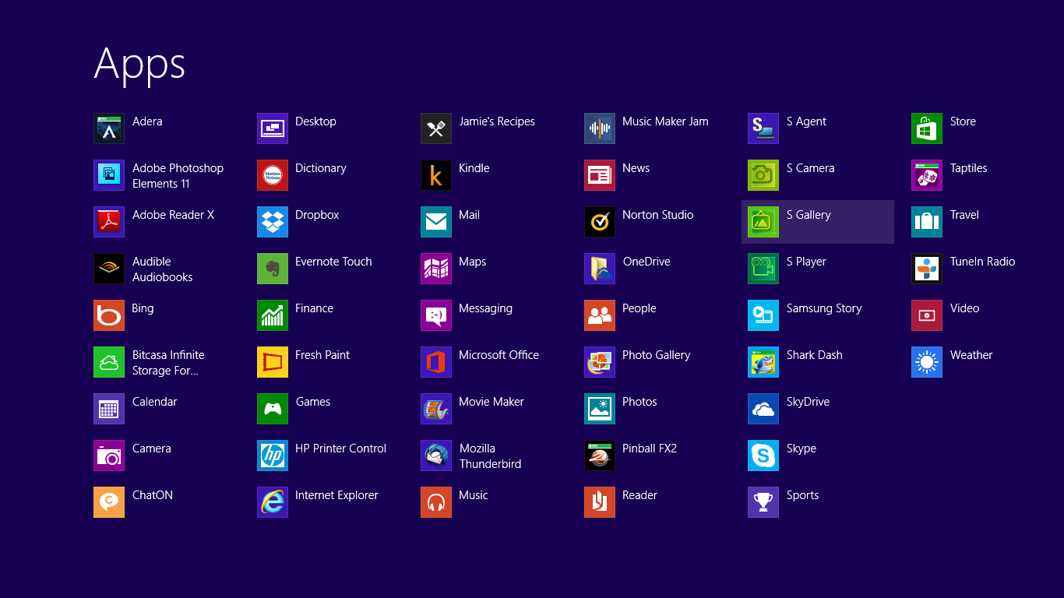Open the Maps app icon
This screenshot has height=598, width=1064.
coord(436,269)
